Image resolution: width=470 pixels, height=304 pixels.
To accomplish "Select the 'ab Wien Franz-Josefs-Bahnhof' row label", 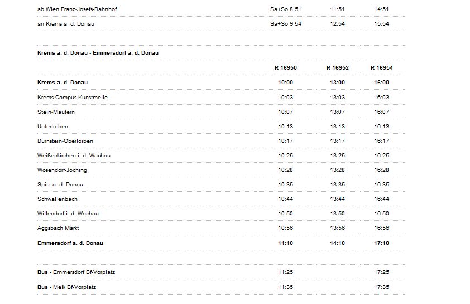I will 77,9.
